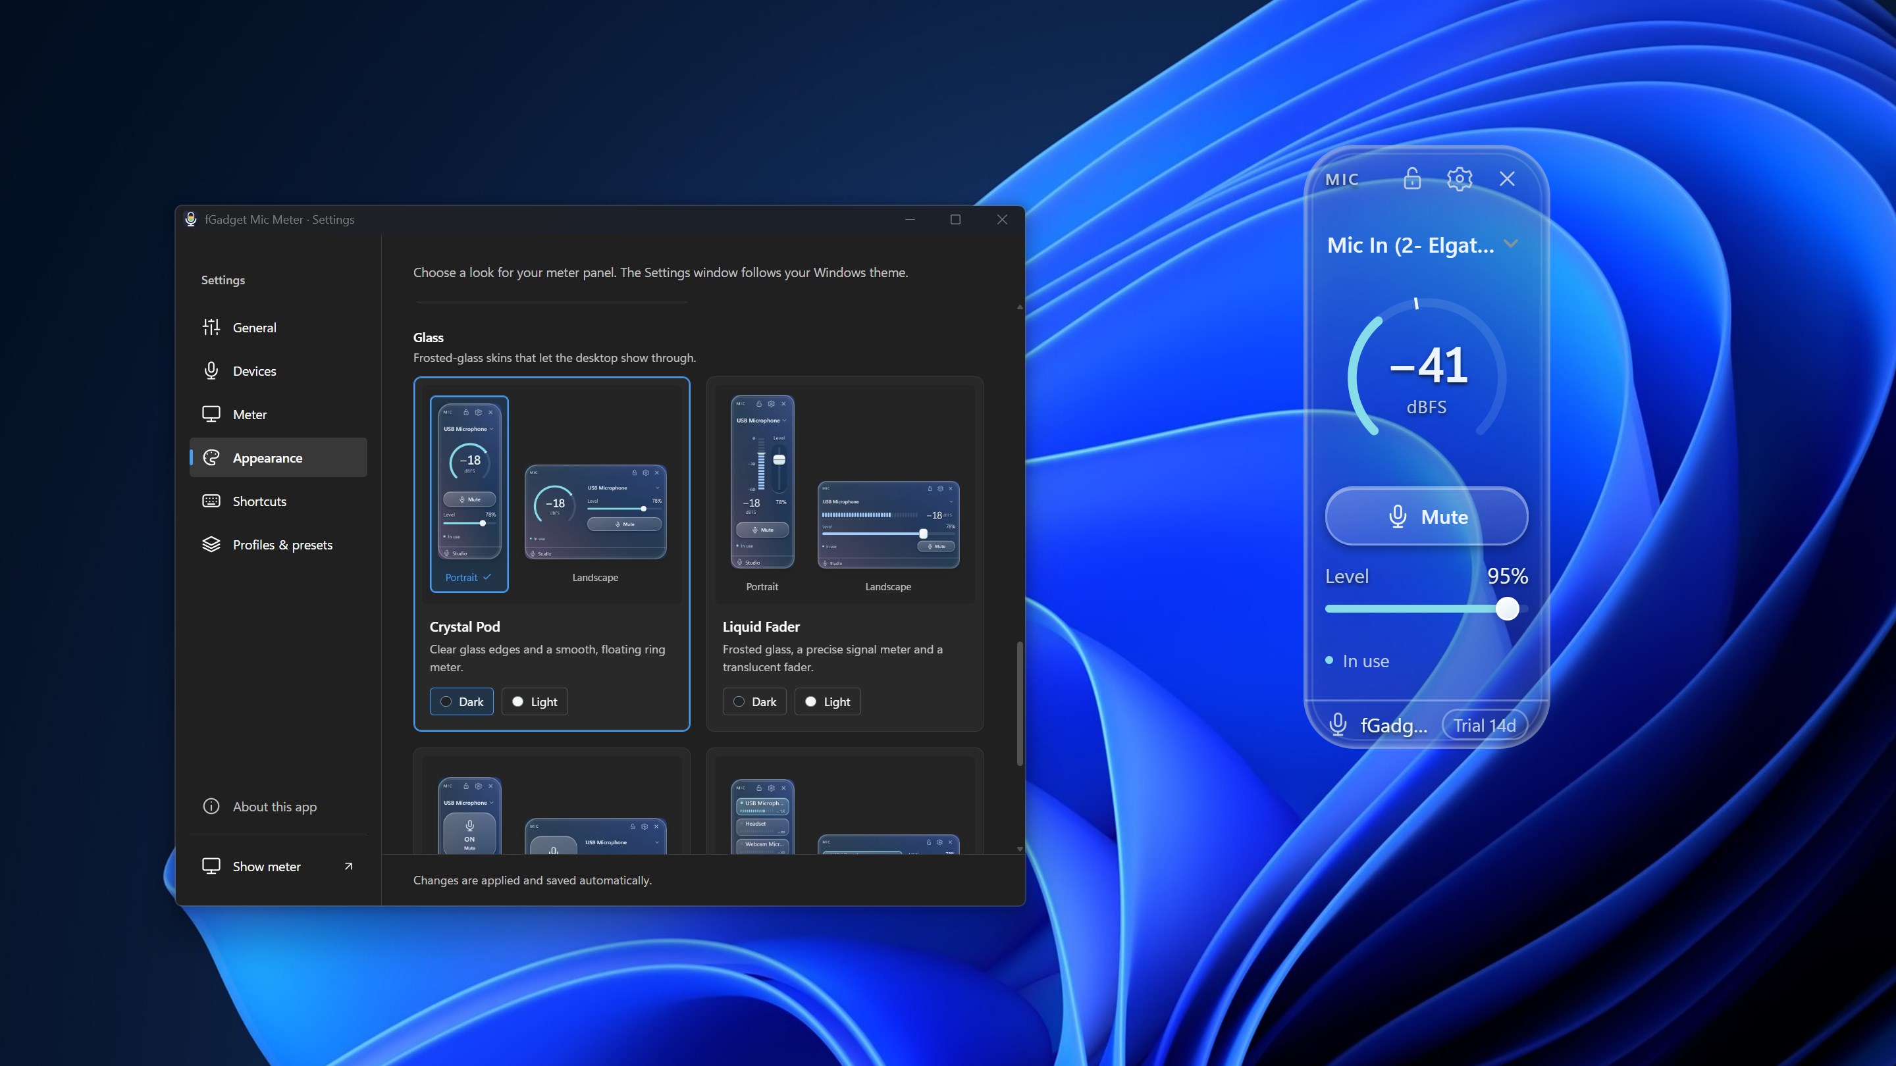
Task: Select Crystal Pod Landscape layout thumbnail
Action: (x=595, y=522)
